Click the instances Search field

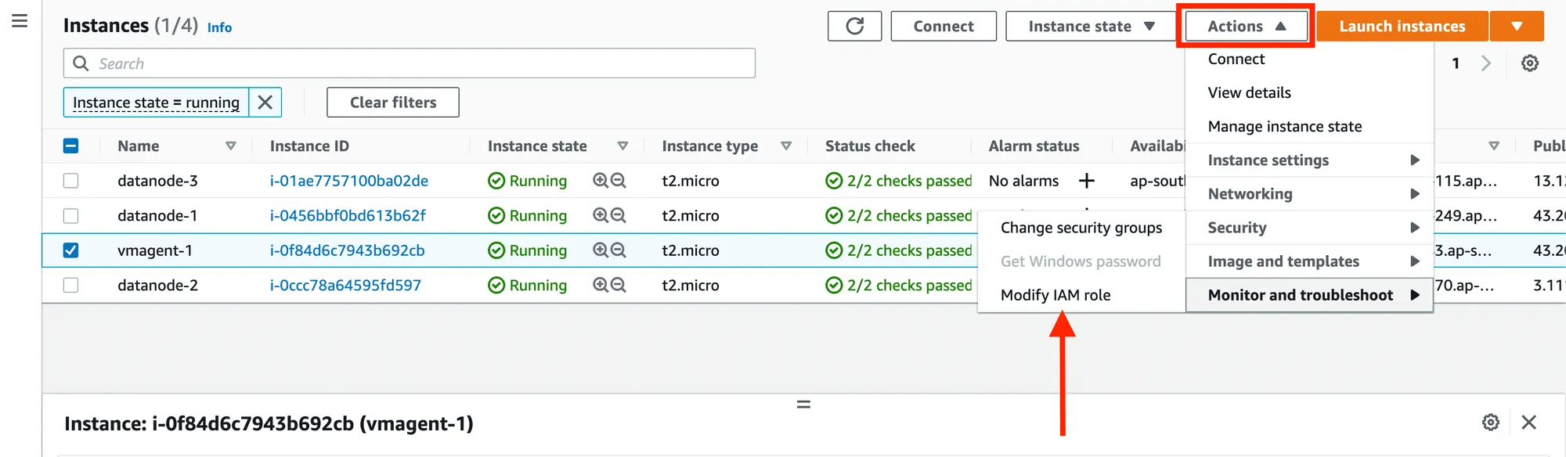pos(409,63)
